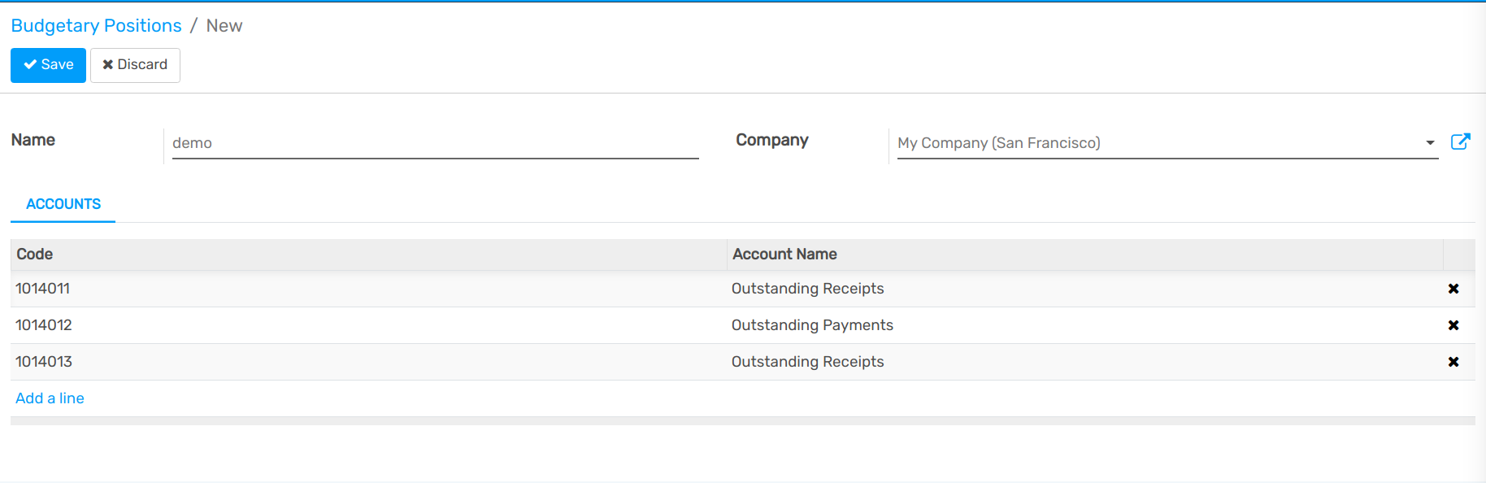Viewport: 1486px width, 483px height.
Task: Switch to the Accounts tab
Action: (x=63, y=204)
